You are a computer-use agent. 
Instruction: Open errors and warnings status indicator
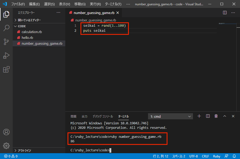pyautogui.click(x=11, y=156)
